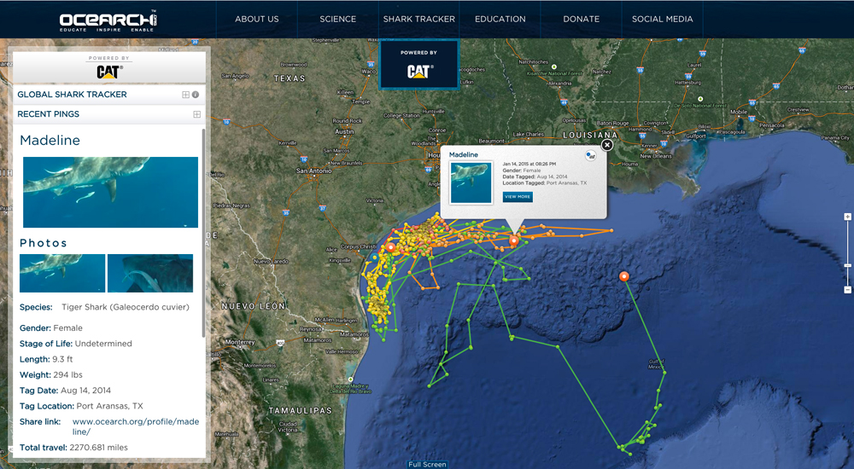Click the Powered by CAT map banner
Viewport: 854px width, 469px height.
[x=418, y=65]
